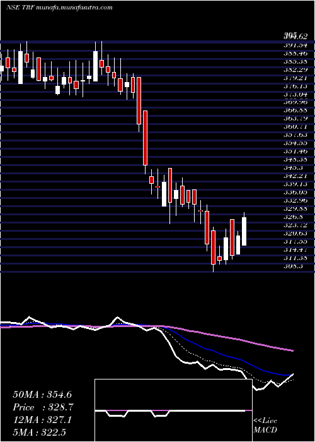Click the 369.96 price axis label
The image size is (315, 442).
295,102
